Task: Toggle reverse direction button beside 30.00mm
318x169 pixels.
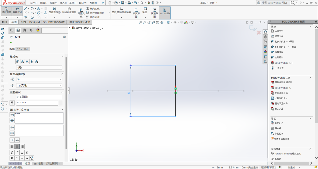Action: point(12,103)
